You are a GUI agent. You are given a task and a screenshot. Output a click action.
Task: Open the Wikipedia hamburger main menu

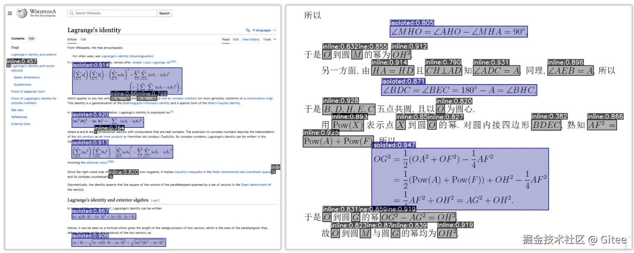coord(10,13)
